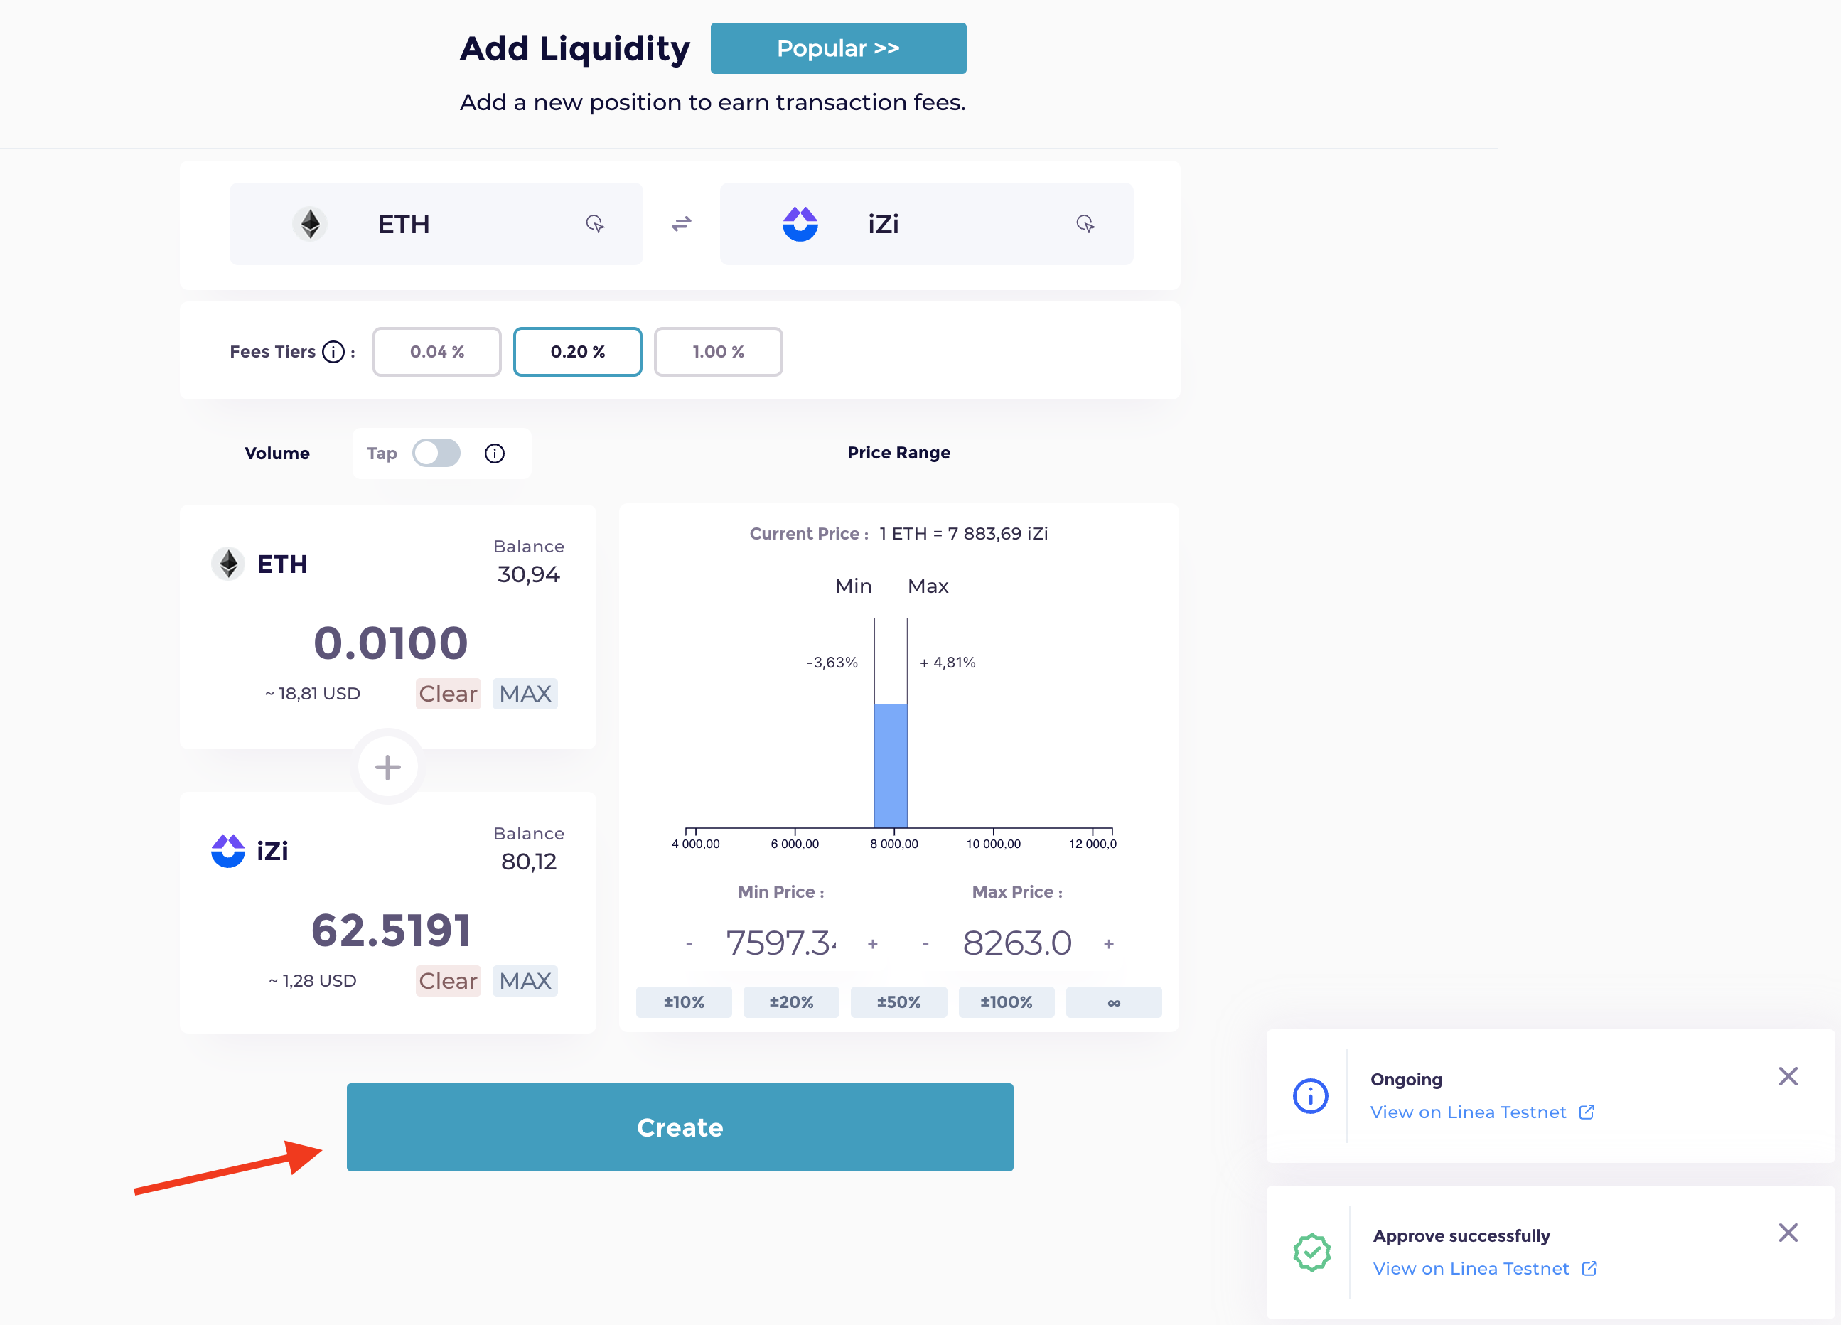Click the ETH amount input 0.0100

pos(390,643)
